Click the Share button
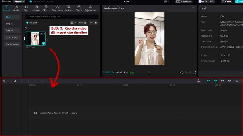243x136 pixels. click(x=226, y=2)
